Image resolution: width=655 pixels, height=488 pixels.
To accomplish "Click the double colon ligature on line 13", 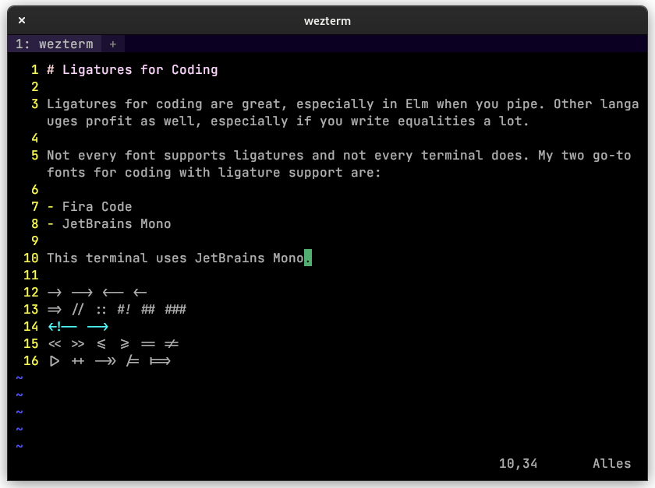I will 101,310.
